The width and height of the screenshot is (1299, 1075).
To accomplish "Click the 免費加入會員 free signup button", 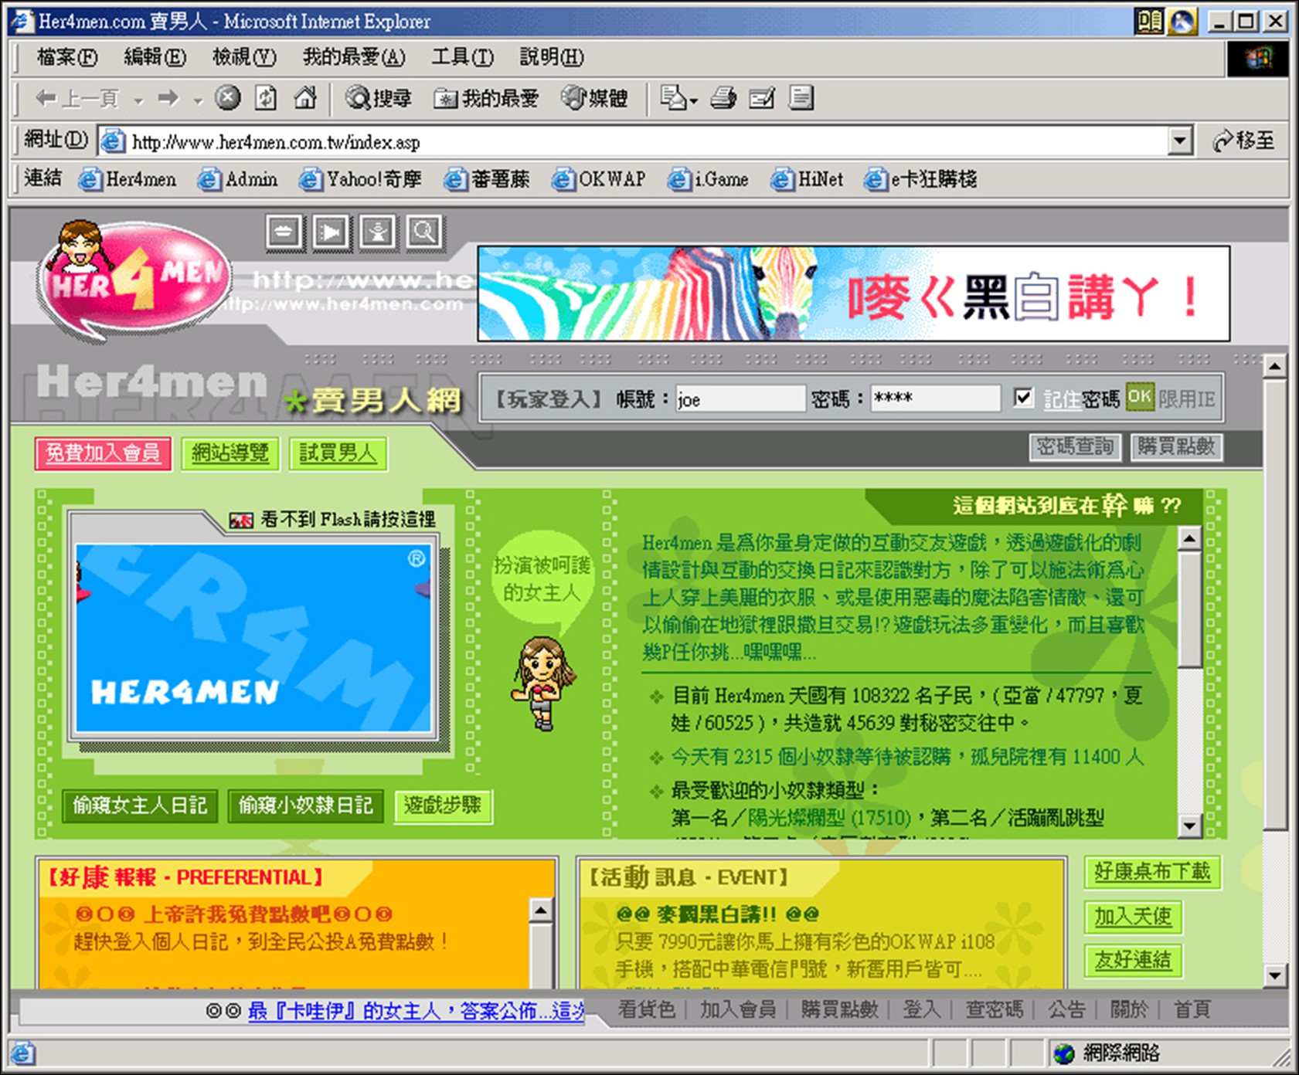I will [103, 453].
